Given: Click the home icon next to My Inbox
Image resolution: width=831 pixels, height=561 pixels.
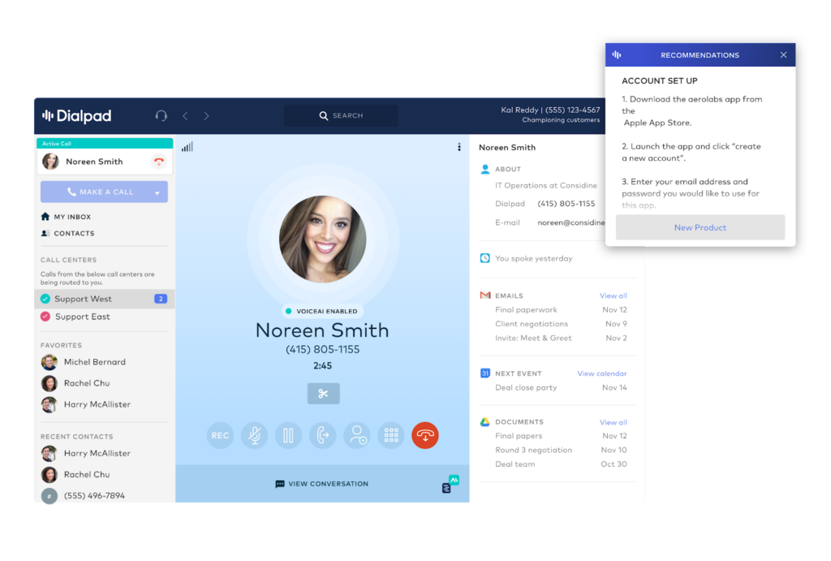Looking at the screenshot, I should 45,216.
